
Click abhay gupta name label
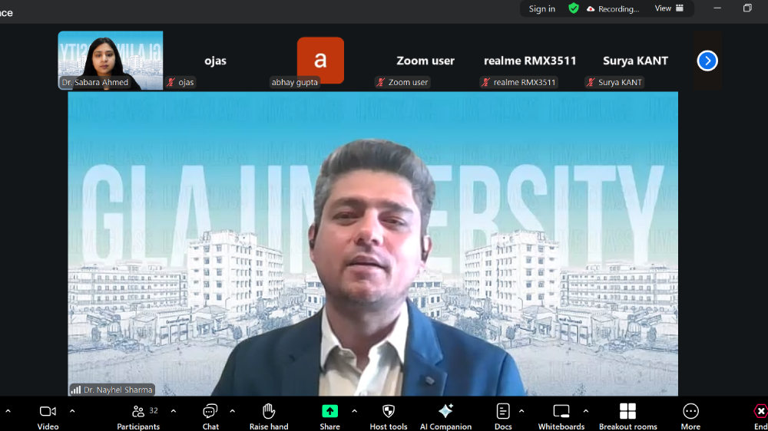295,82
